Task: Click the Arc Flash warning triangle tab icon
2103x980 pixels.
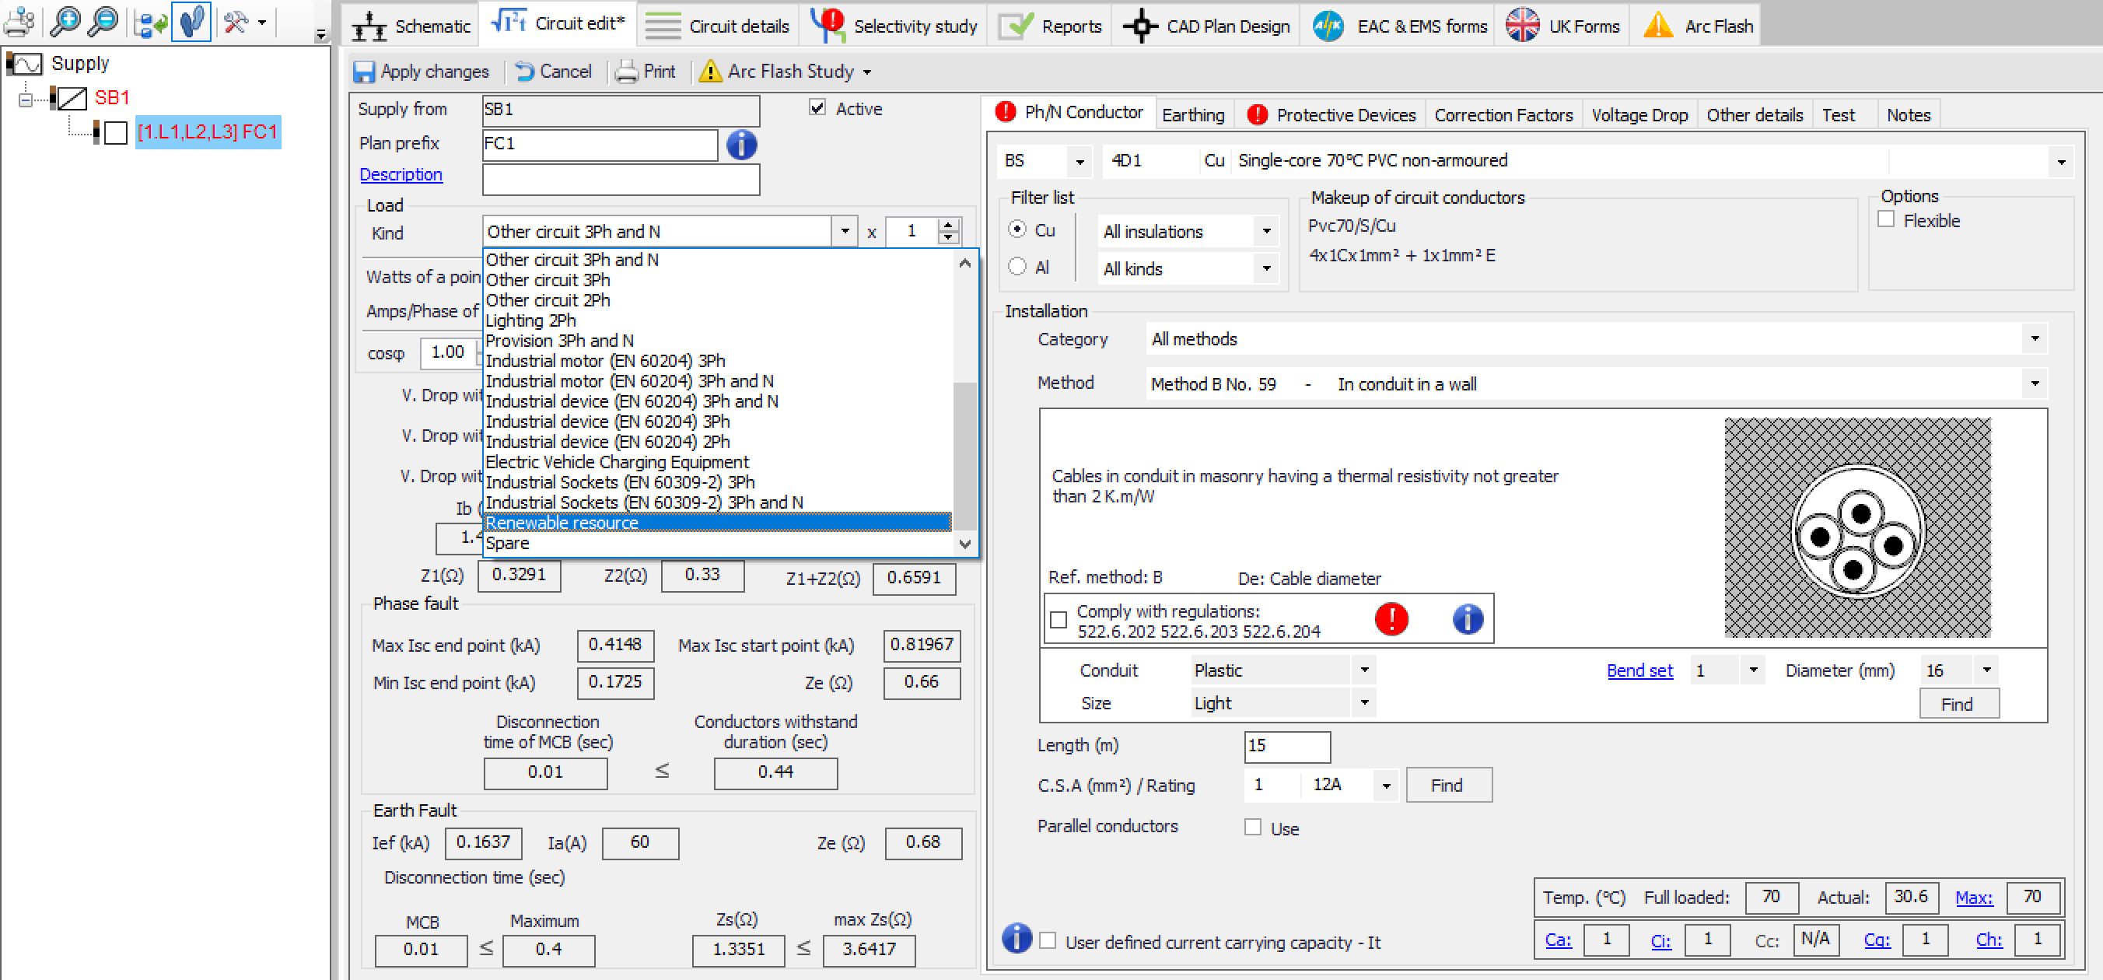Action: [x=1658, y=26]
